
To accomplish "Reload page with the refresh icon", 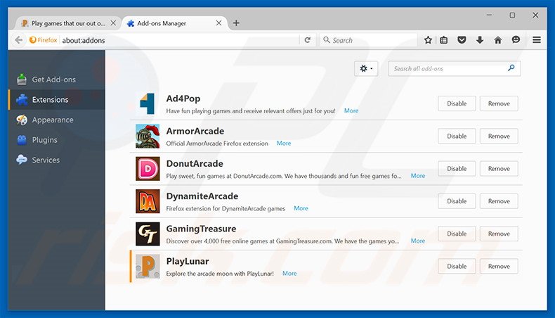I will 307,40.
